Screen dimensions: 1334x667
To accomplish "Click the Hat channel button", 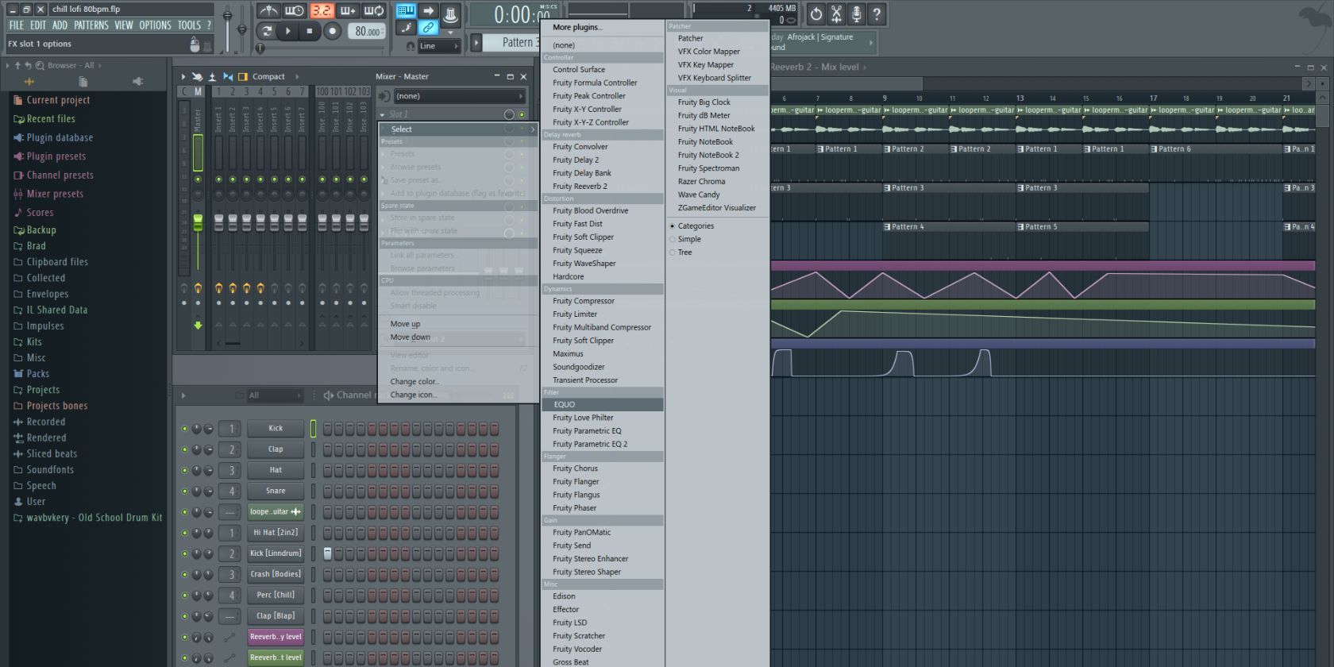I will (275, 470).
